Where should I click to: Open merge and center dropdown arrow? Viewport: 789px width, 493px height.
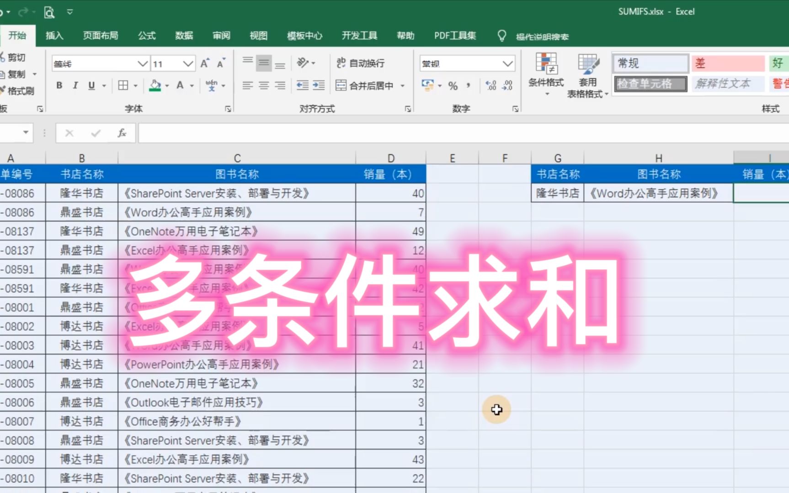[x=402, y=85]
